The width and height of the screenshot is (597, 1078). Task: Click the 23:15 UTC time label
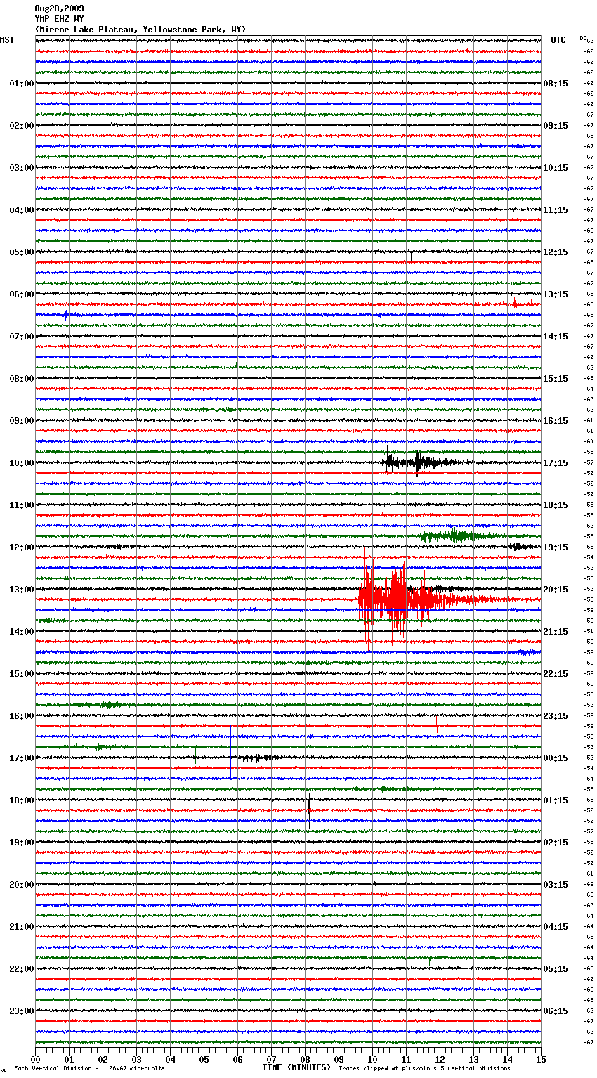556,716
